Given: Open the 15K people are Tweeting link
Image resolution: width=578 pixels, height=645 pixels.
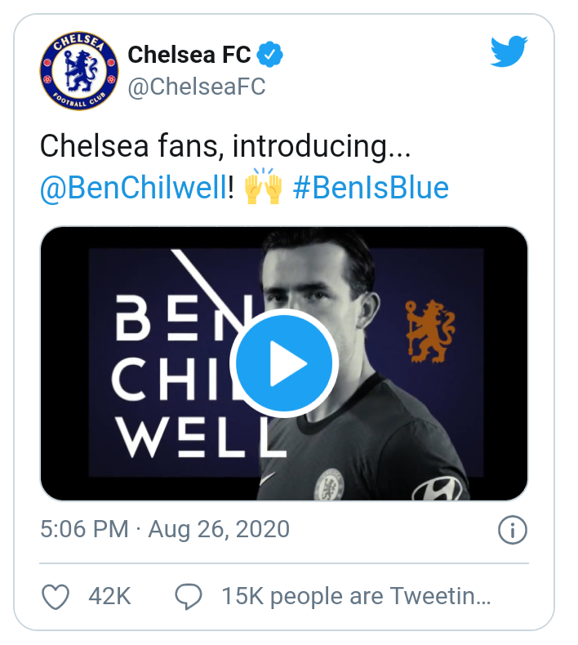Looking at the screenshot, I should click(x=356, y=597).
